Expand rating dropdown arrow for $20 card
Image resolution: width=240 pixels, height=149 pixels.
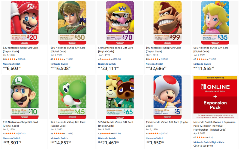point(16,59)
